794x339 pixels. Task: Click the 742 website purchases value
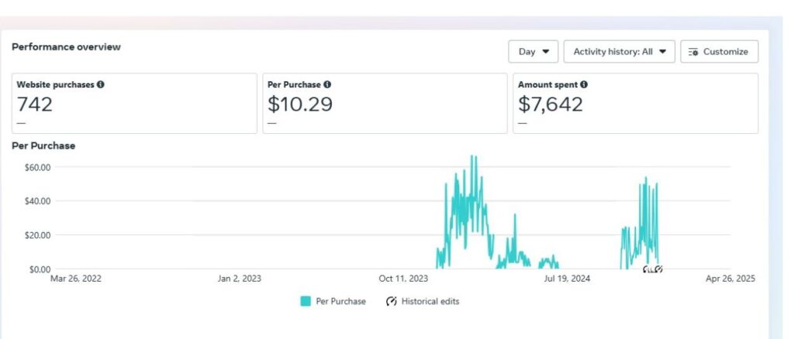(34, 104)
